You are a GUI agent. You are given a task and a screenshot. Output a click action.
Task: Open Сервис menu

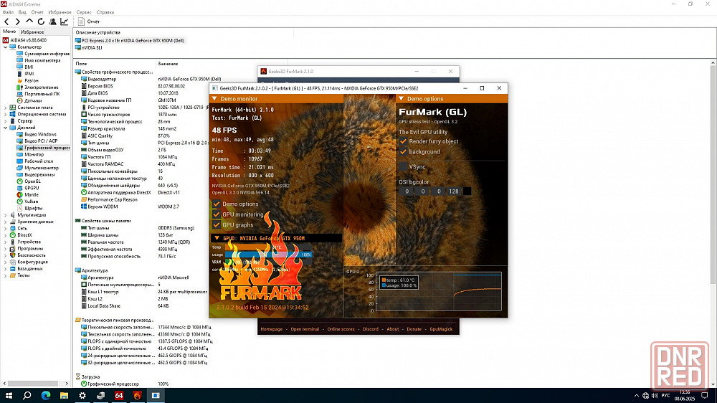[84, 12]
